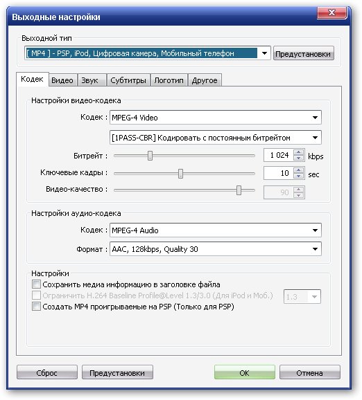
Task: Increase bitrate with the up spinner arrow
Action: tap(298, 152)
